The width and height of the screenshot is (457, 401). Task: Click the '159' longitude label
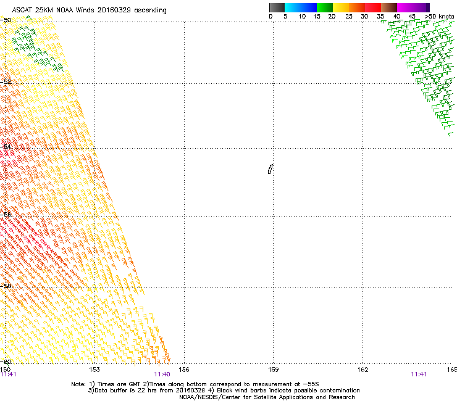click(x=274, y=370)
